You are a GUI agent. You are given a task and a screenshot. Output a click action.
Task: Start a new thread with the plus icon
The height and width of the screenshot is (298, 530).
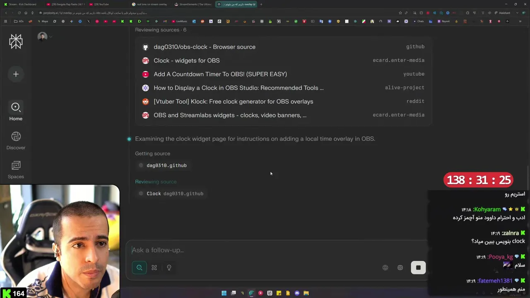(16, 74)
